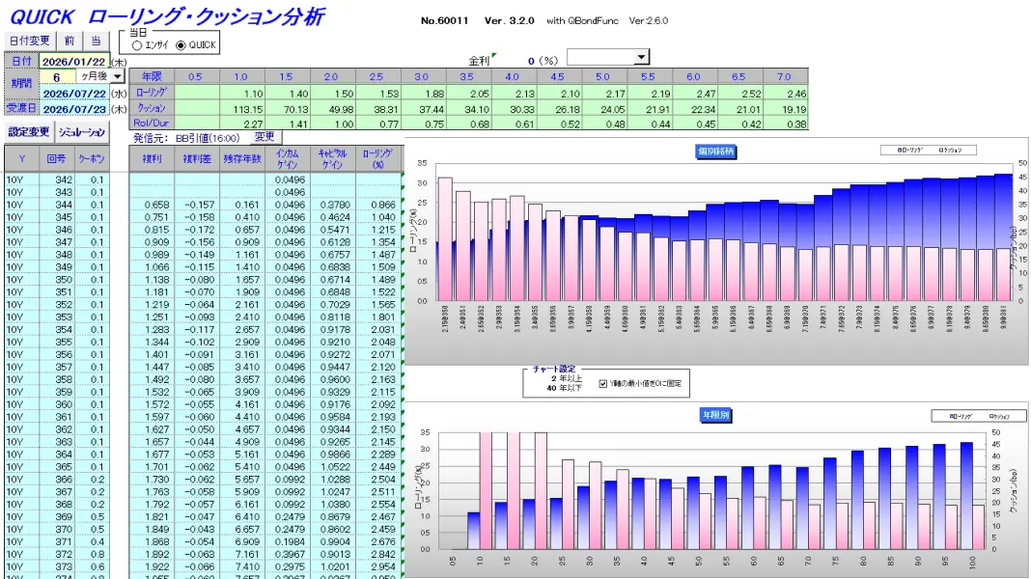Click the 当 (today) button
Screen dimensions: 1031x579
pos(96,41)
